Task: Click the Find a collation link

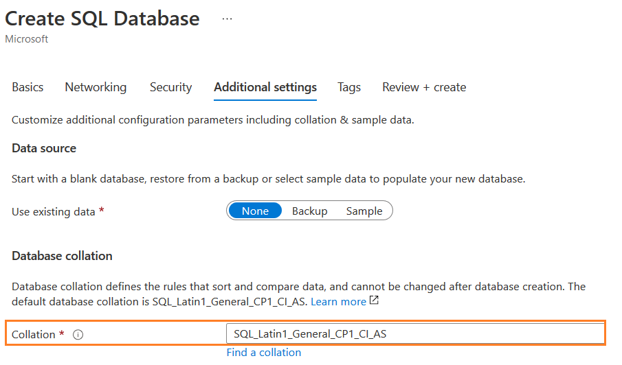Action: click(264, 352)
